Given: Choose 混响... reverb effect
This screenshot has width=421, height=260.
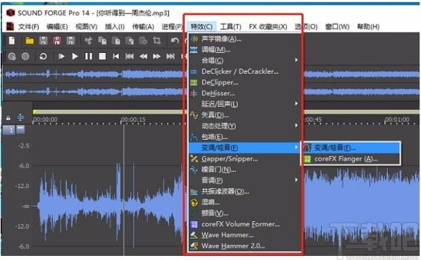Looking at the screenshot, I should coord(244,202).
